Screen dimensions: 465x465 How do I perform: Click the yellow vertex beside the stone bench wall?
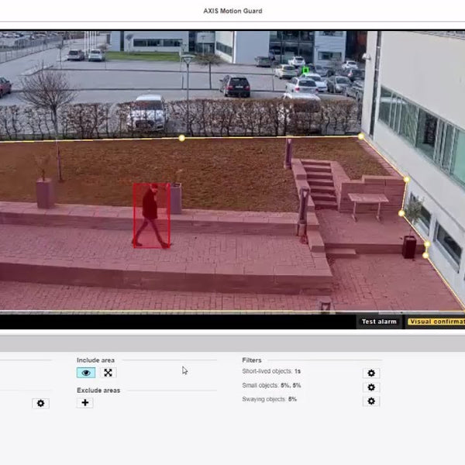[405, 180]
